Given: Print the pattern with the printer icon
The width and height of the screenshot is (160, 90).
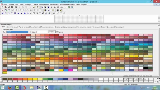Looking at the screenshot, I should point(16,7).
